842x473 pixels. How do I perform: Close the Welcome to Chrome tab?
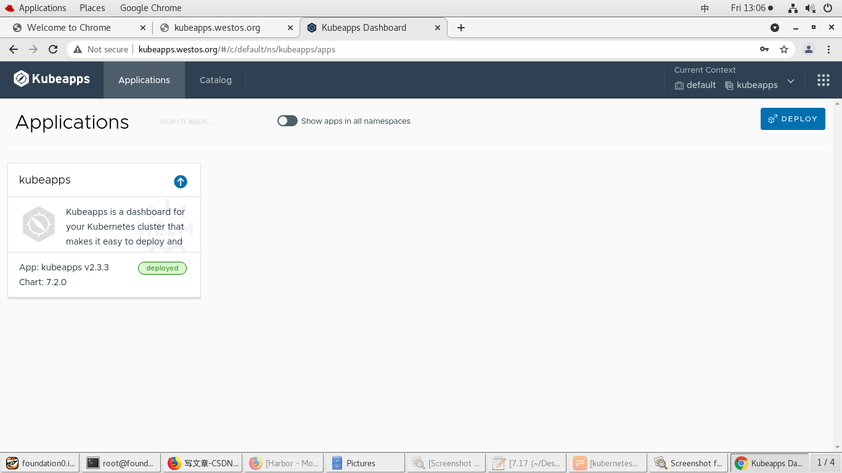pyautogui.click(x=143, y=28)
